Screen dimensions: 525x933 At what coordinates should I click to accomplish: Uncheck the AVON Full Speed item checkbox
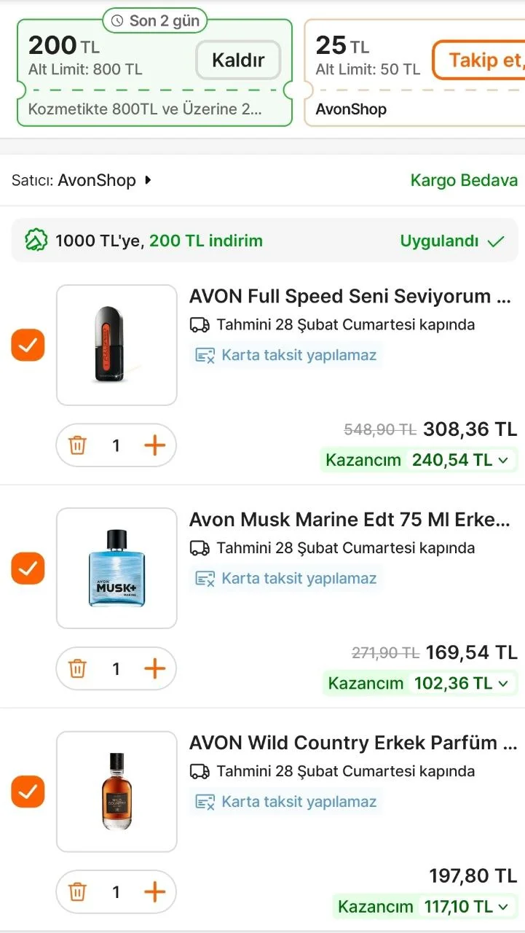pyautogui.click(x=28, y=345)
